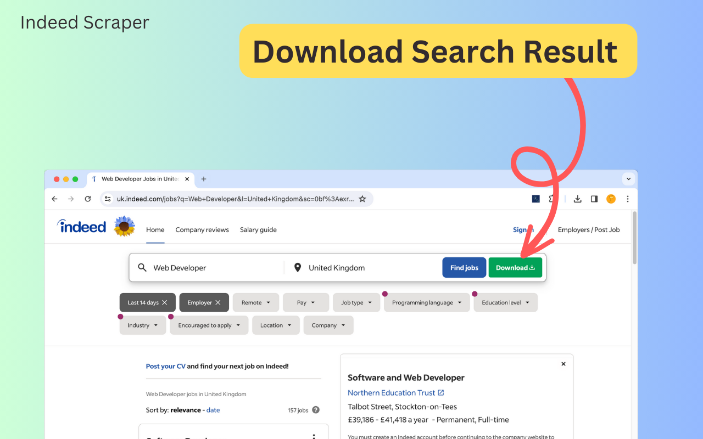Image resolution: width=703 pixels, height=439 pixels.
Task: Follow the Post your CV link
Action: [x=166, y=366]
